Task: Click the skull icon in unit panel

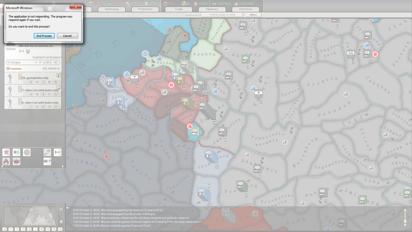Action: pyautogui.click(x=28, y=51)
